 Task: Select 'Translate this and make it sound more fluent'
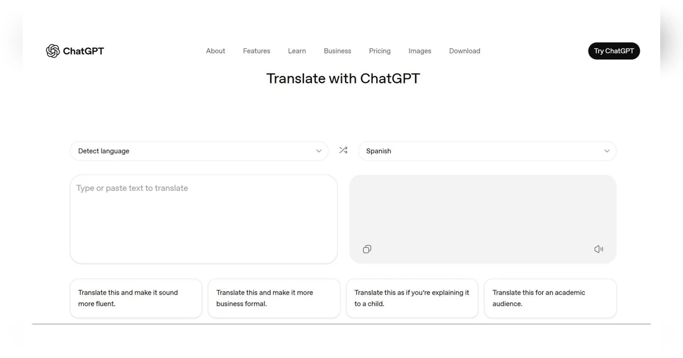click(135, 298)
